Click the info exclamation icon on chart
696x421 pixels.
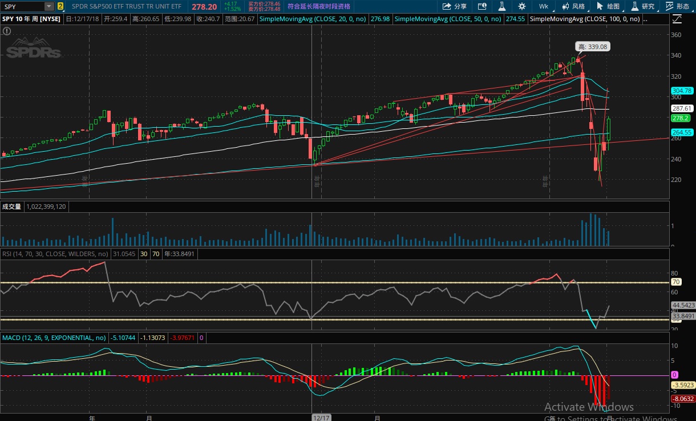(x=6, y=31)
